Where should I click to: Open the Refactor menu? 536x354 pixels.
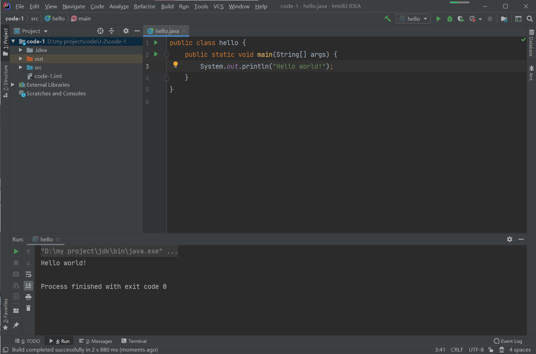click(144, 6)
